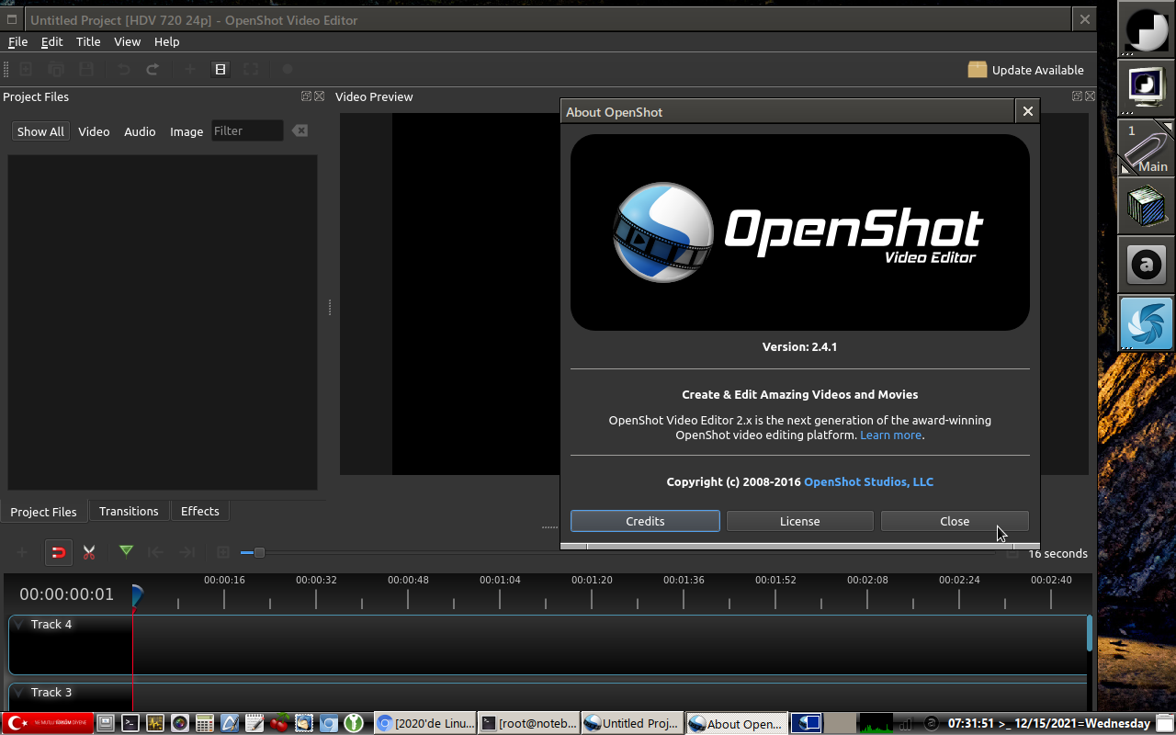Open the cherries icon in taskbar
Image resolution: width=1176 pixels, height=735 pixels.
point(279,723)
